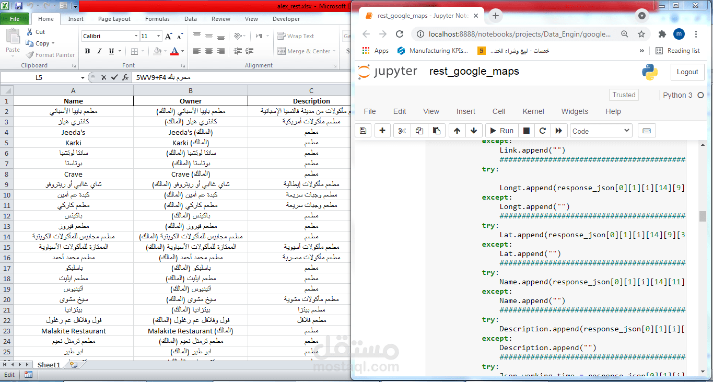Copy selected cells in Jupyter toolbar
The height and width of the screenshot is (382, 713).
419,131
